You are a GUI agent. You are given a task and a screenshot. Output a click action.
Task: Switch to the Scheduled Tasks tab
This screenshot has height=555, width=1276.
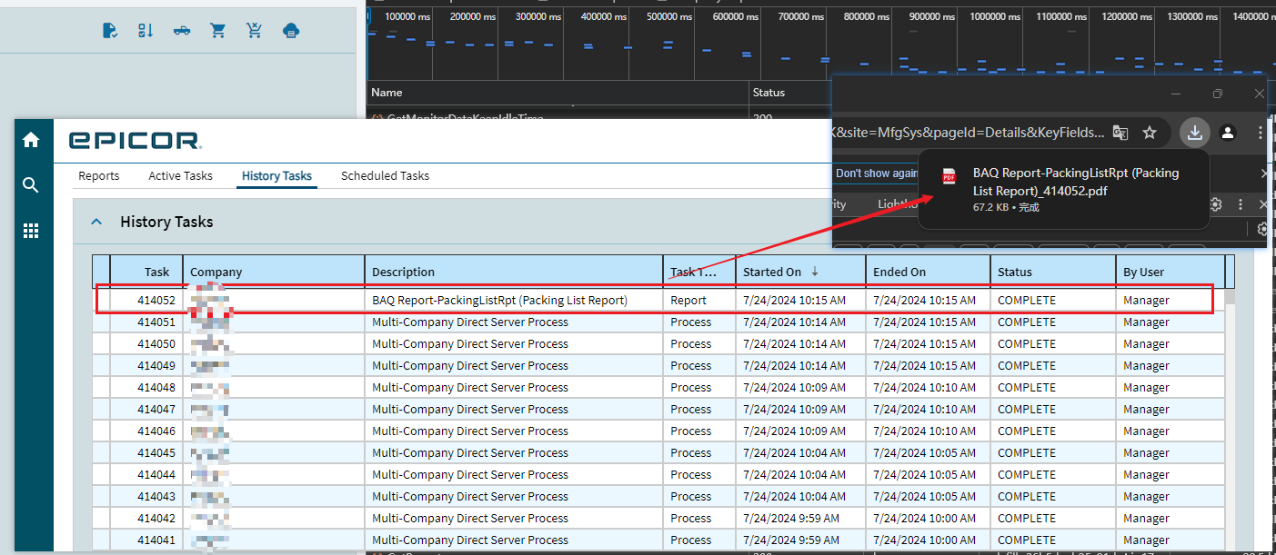tap(385, 175)
